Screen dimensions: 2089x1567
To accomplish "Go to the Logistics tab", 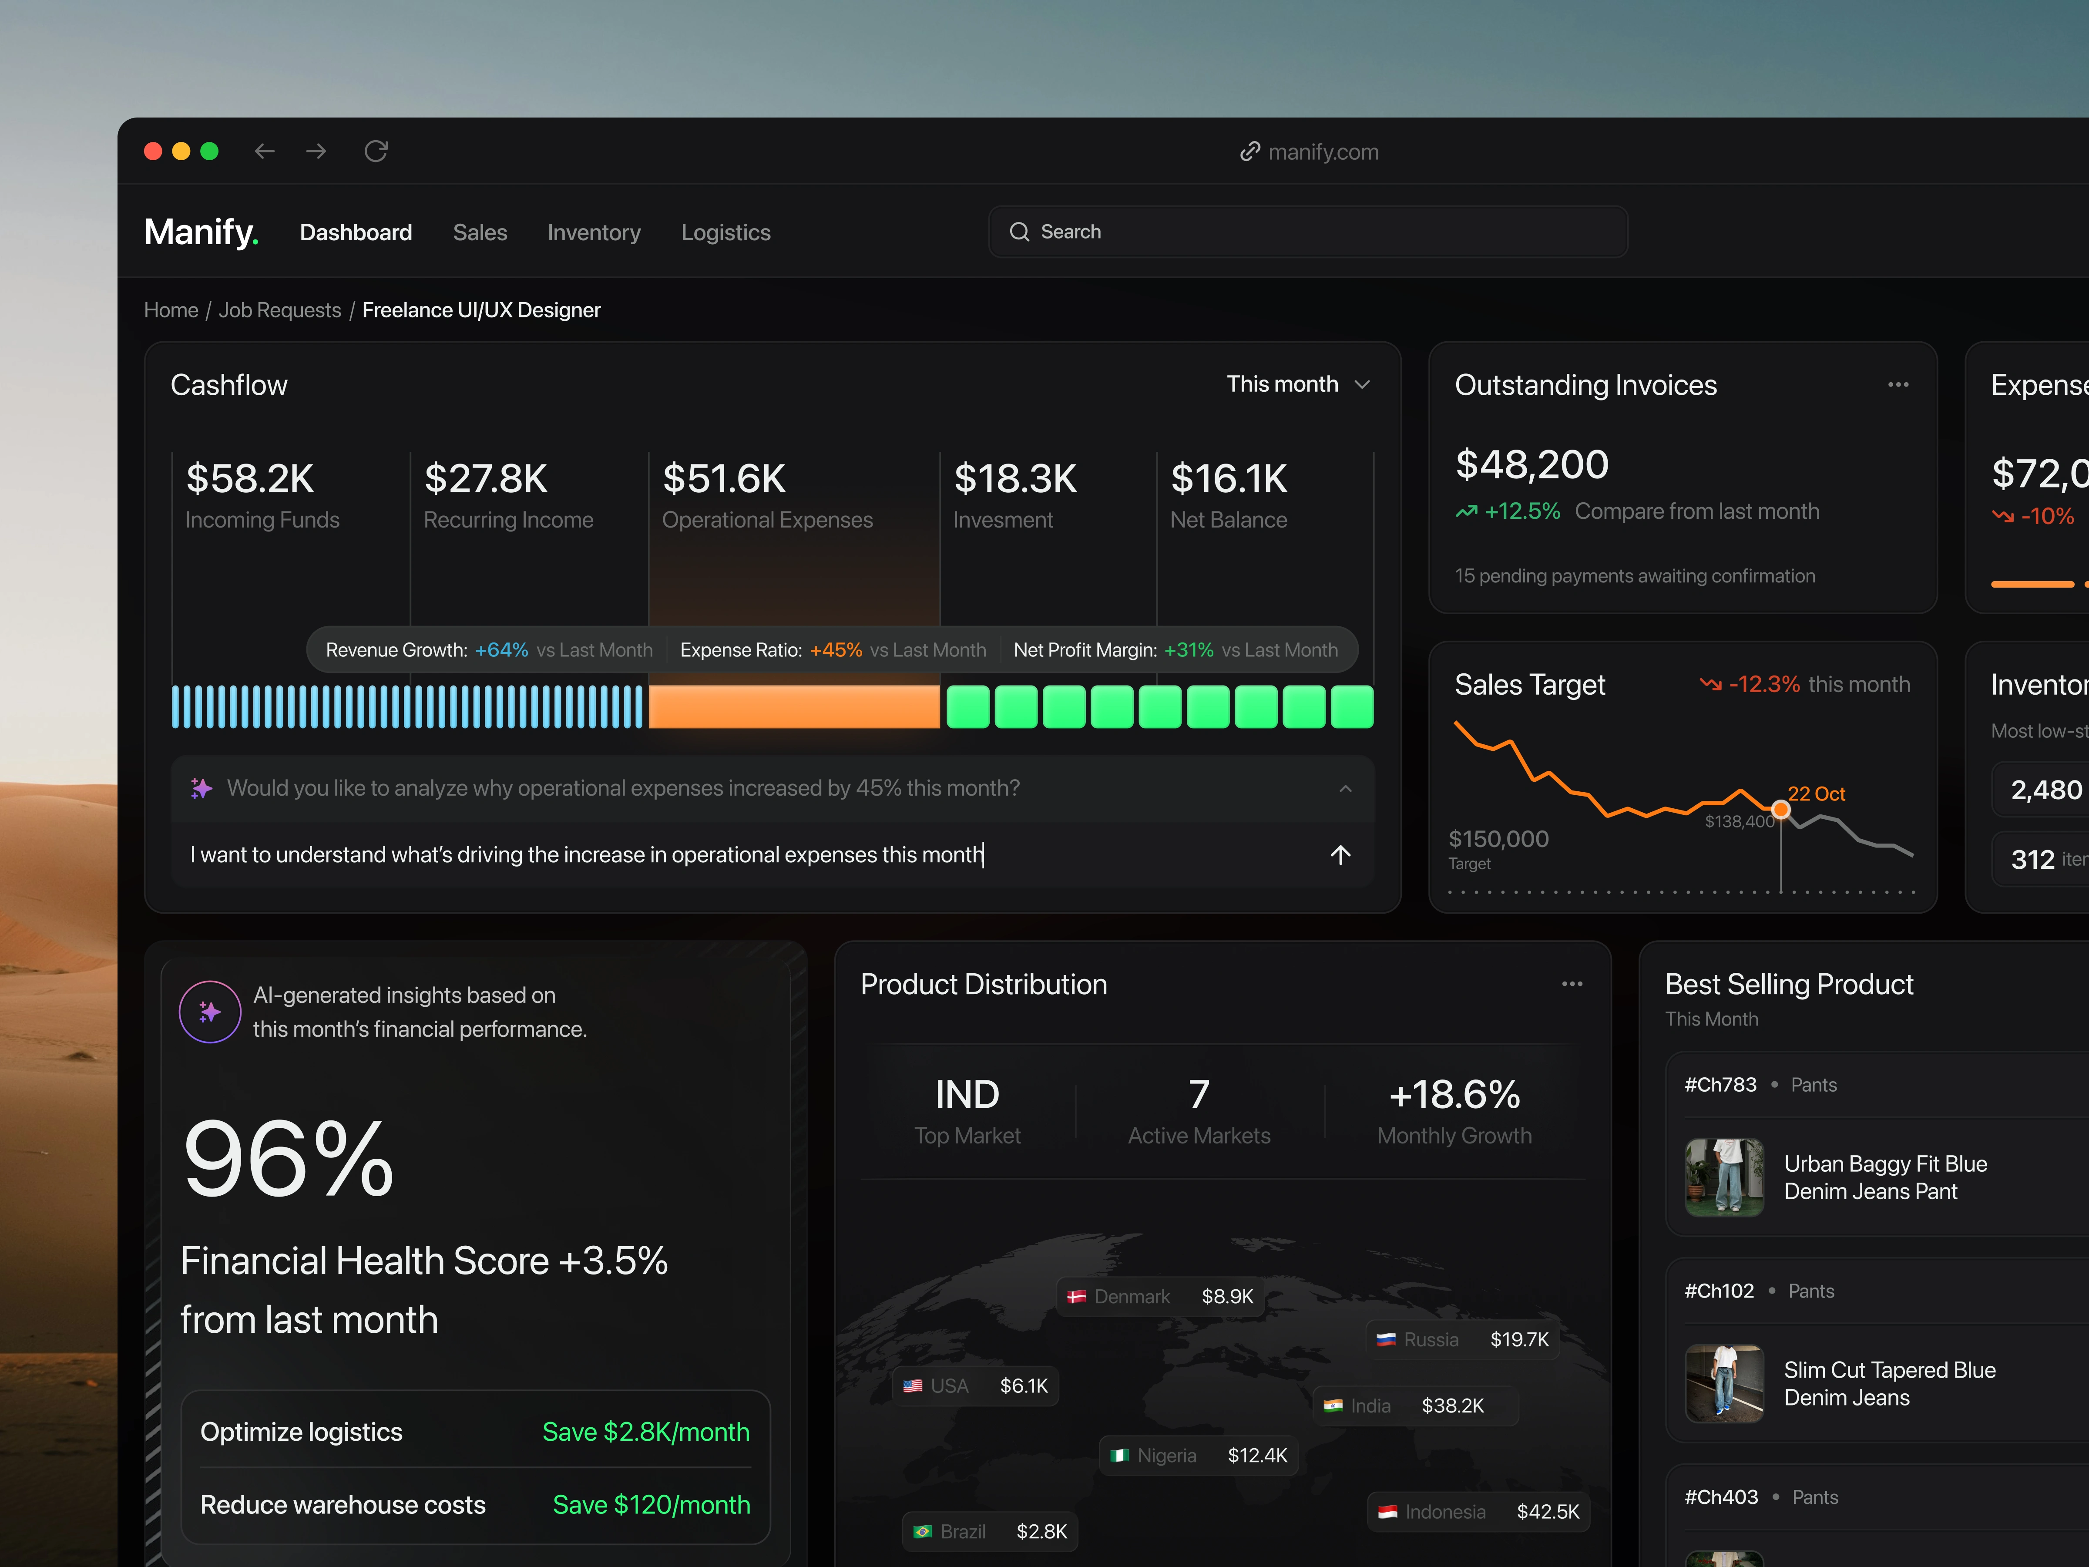I will point(725,232).
